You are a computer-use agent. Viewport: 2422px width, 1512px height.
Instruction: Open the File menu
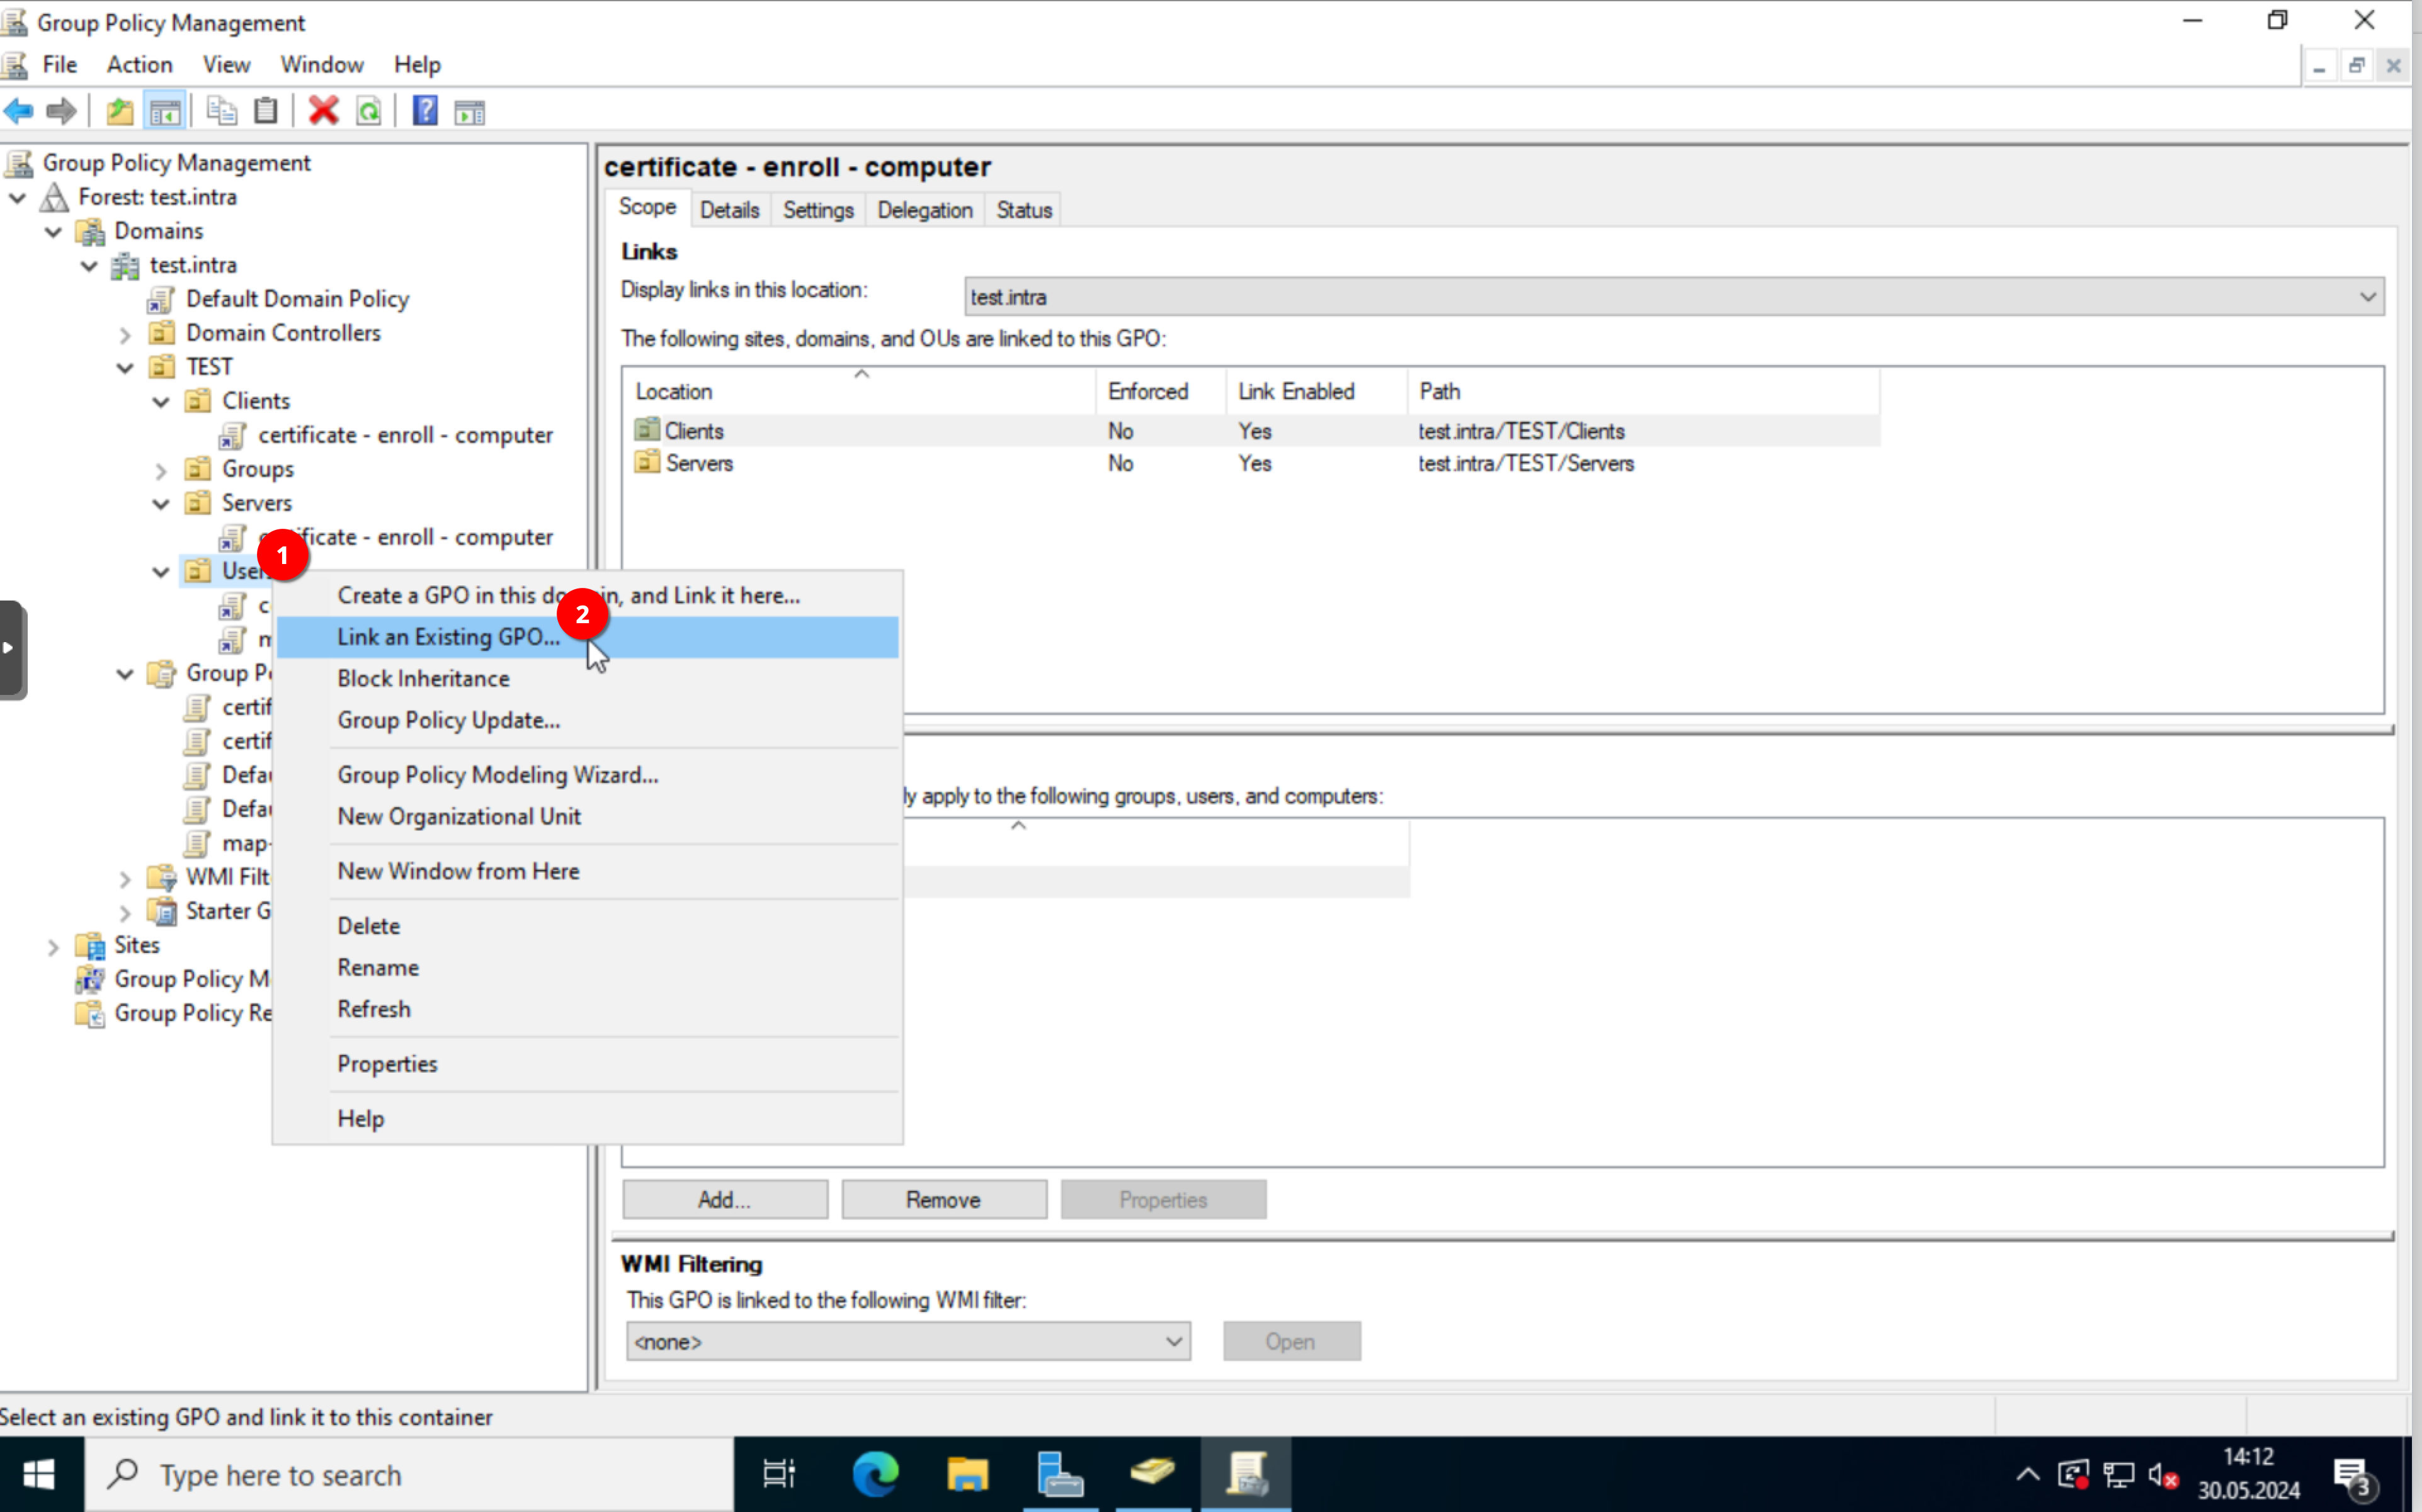[59, 65]
